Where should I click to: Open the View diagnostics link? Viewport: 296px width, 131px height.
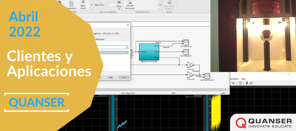click(x=128, y=93)
